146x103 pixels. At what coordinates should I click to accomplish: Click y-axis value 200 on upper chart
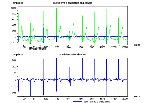[x=14, y=31]
